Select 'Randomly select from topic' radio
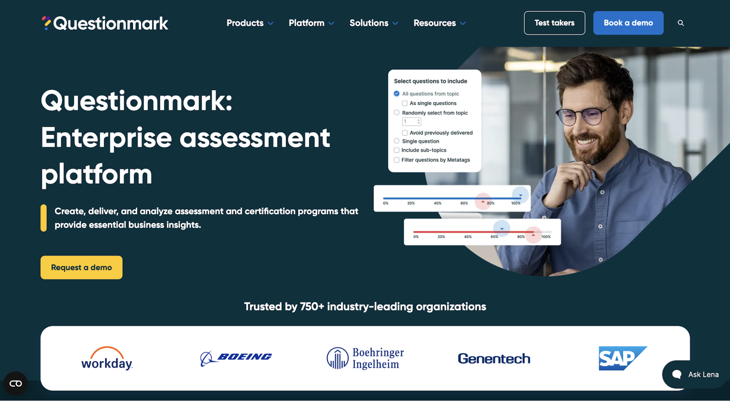The height and width of the screenshot is (401, 730). tap(397, 113)
